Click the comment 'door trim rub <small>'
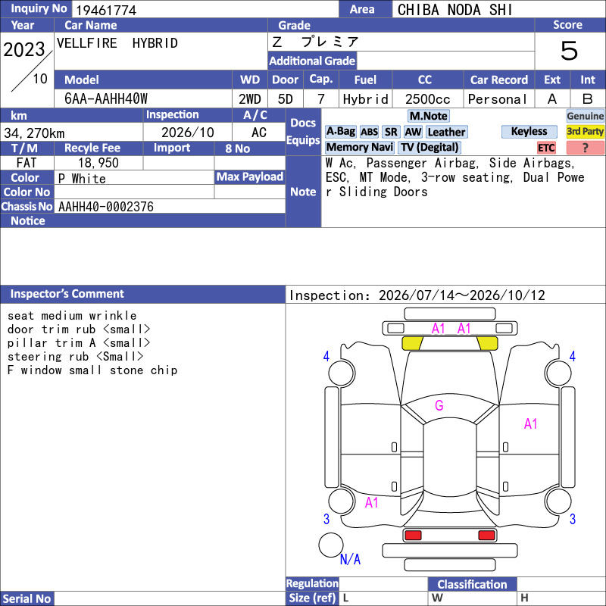The height and width of the screenshot is (606, 606). pyautogui.click(x=79, y=330)
